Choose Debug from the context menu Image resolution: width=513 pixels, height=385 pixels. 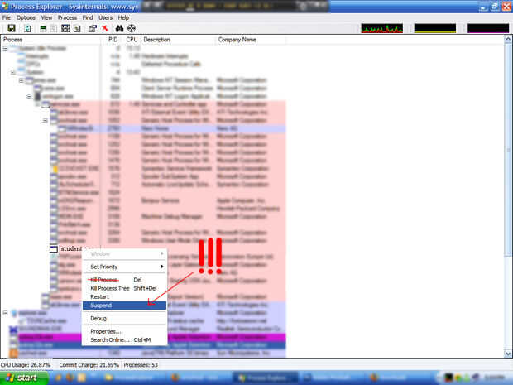pyautogui.click(x=124, y=319)
